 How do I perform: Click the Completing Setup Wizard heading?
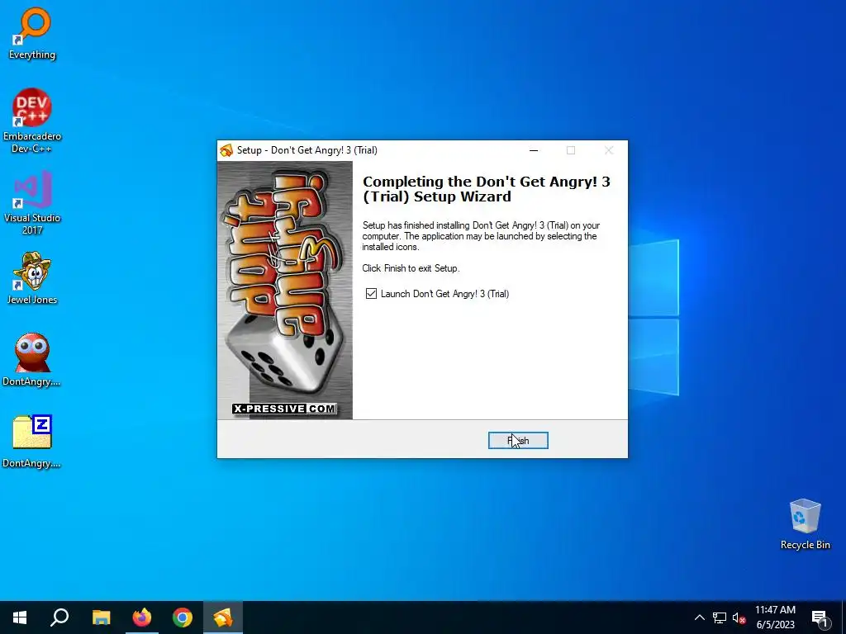[486, 189]
